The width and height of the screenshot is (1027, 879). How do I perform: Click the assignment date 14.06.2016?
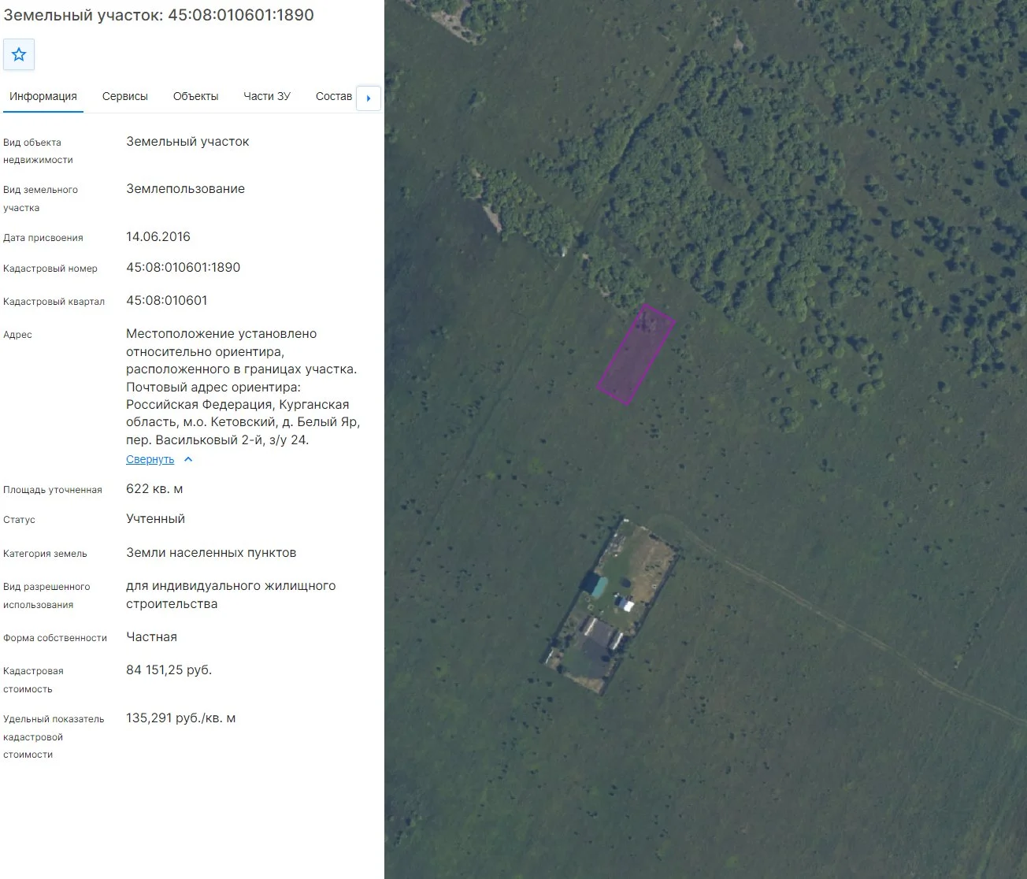158,237
